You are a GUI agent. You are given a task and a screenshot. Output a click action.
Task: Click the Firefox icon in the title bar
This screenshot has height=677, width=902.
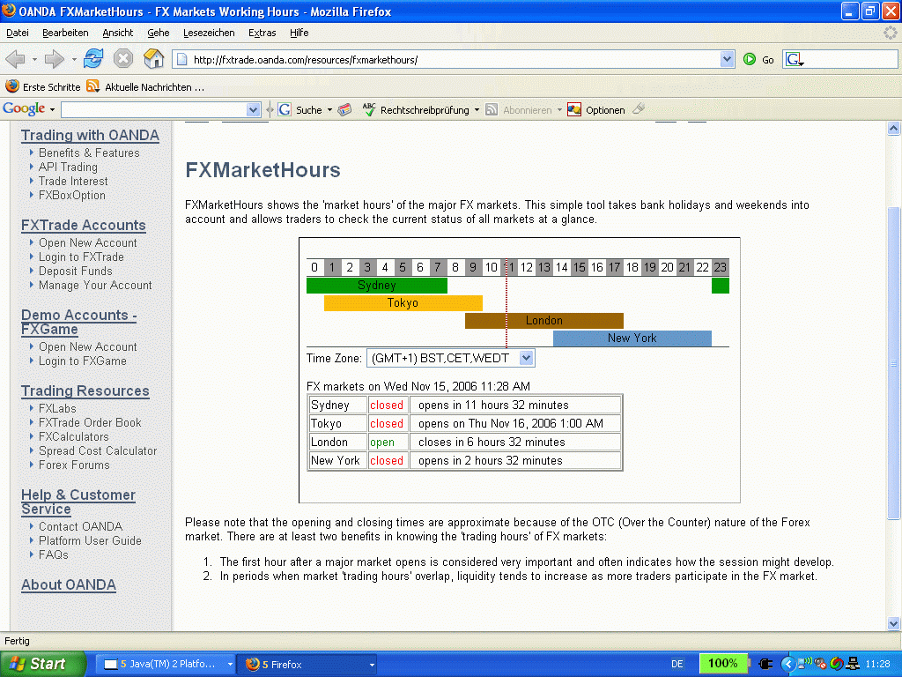click(9, 11)
